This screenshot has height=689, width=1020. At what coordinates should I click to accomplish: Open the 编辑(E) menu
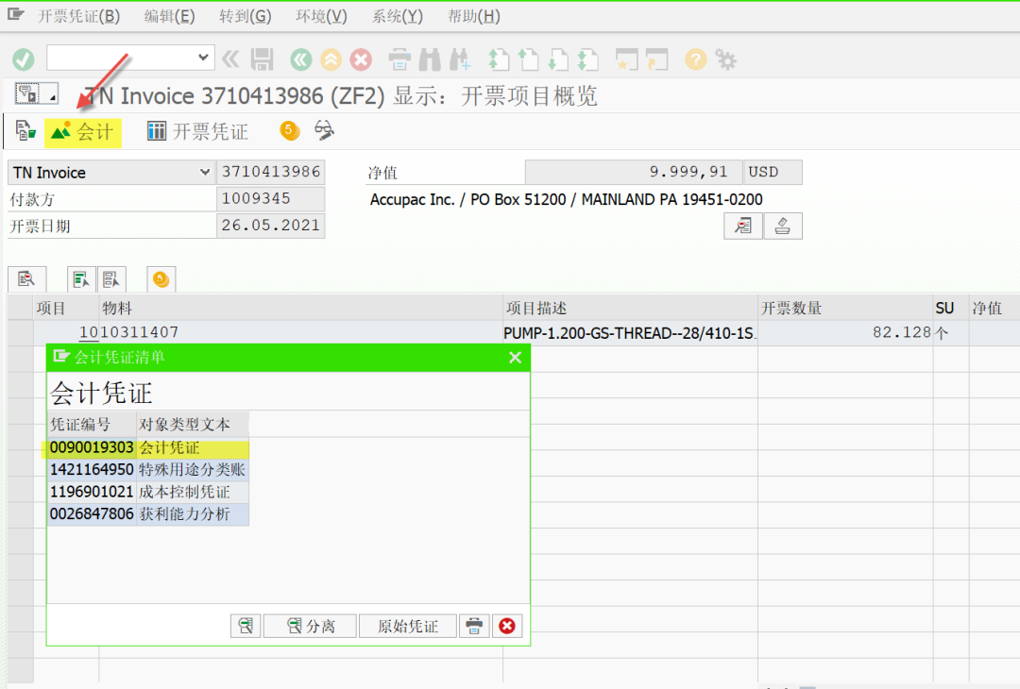click(x=169, y=16)
